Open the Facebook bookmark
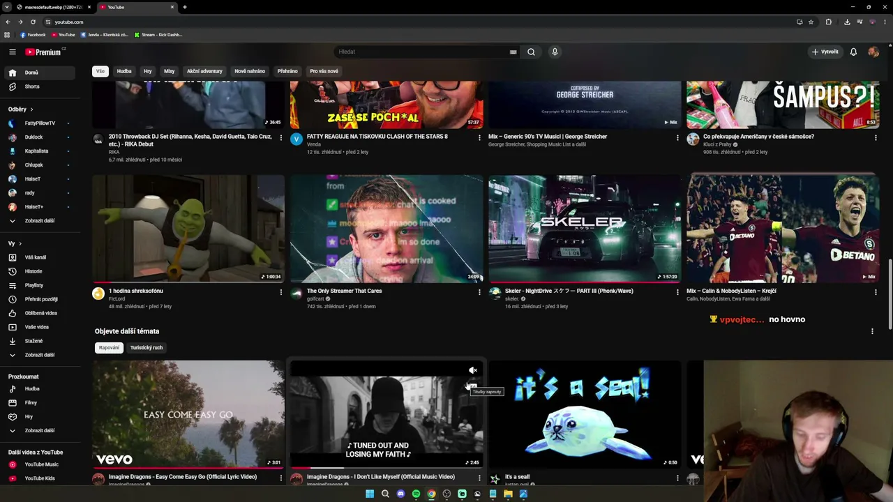The image size is (893, 502). click(x=33, y=35)
